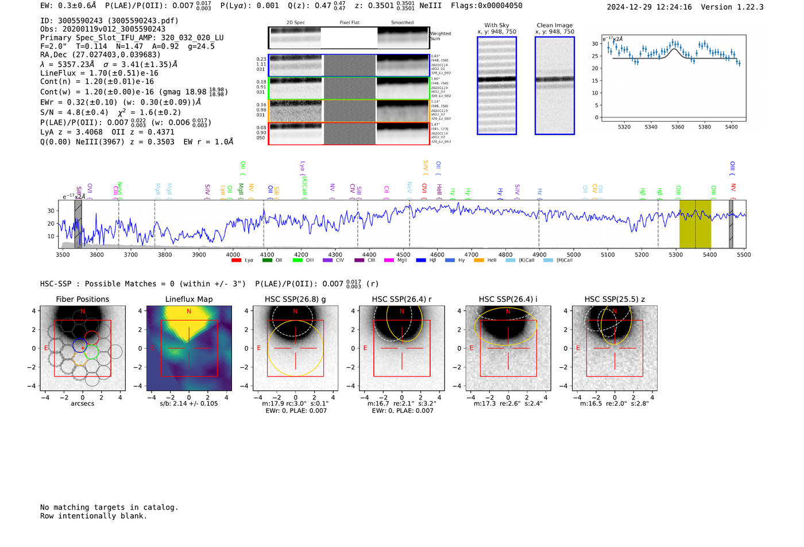This screenshot has width=804, height=547.
Task: Click the Version 1.22.3 text
Action: click(x=732, y=7)
